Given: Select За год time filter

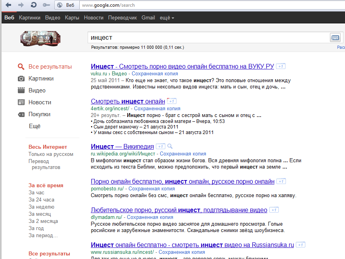Looking at the screenshot, I should pyautogui.click(x=36, y=228).
